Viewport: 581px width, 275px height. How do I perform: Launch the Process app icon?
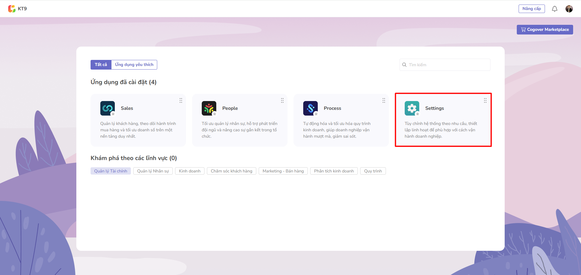coord(310,108)
